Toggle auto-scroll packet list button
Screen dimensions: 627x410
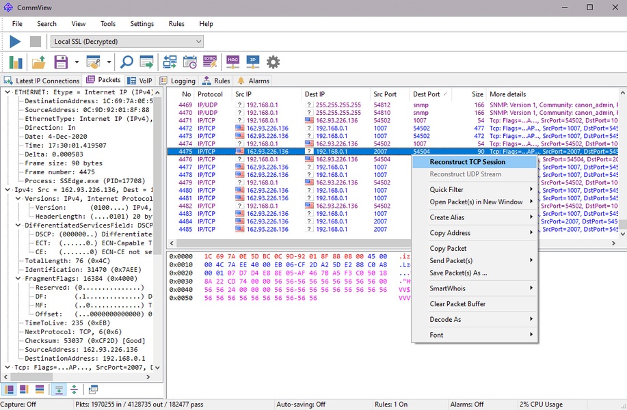coord(59,389)
